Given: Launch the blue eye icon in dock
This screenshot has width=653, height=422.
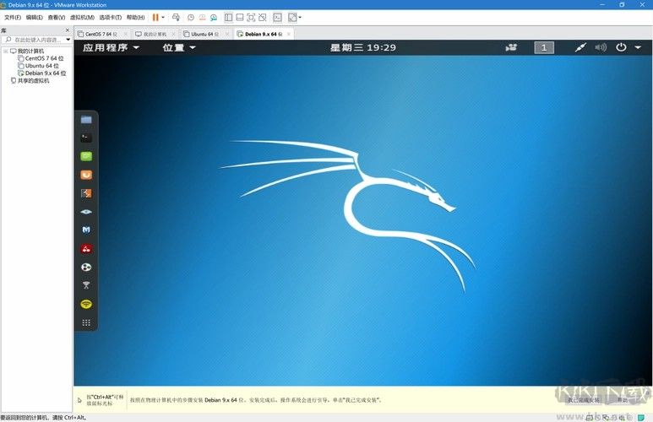Looking at the screenshot, I should (x=86, y=211).
